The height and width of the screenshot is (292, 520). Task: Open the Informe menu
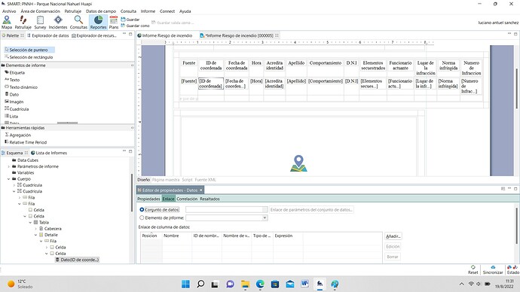[148, 11]
